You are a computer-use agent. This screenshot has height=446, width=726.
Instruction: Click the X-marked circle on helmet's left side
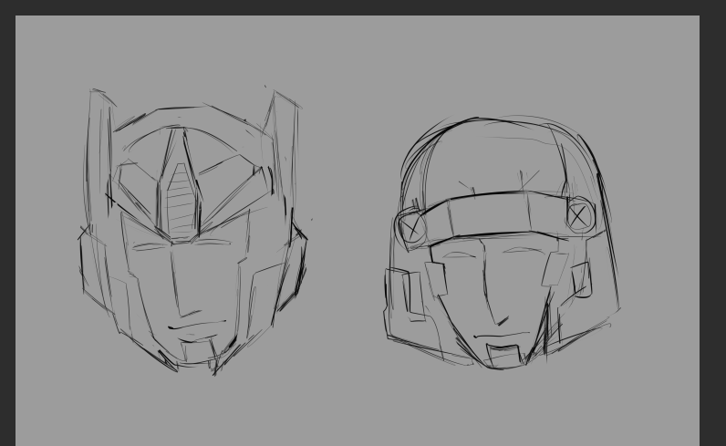click(x=411, y=227)
